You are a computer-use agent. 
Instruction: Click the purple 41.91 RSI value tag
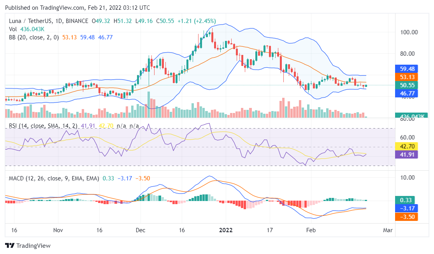click(406, 155)
